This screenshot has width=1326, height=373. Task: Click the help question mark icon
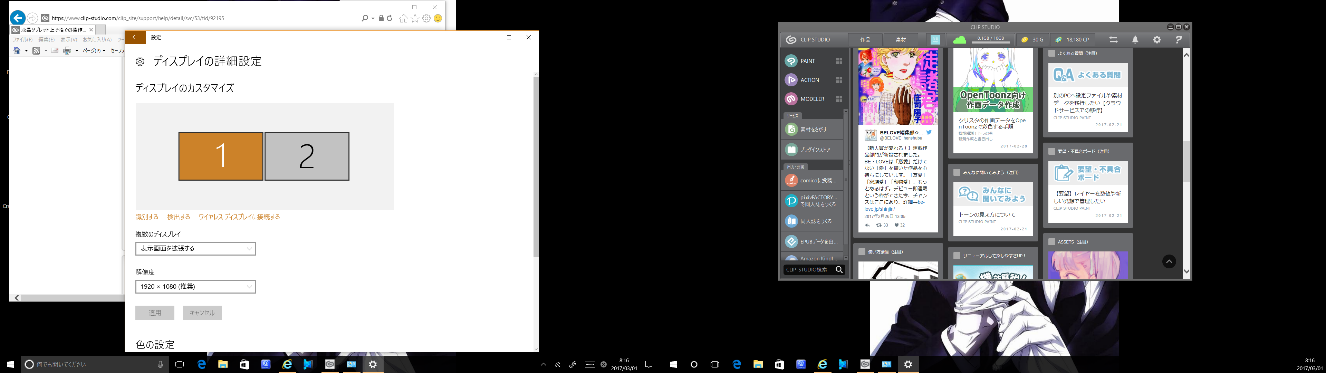coord(1178,40)
